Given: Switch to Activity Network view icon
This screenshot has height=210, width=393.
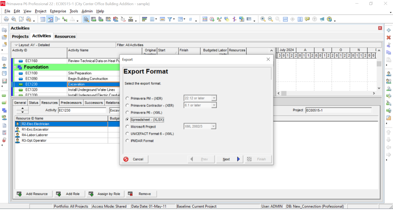Looking at the screenshot, I should (57, 19).
